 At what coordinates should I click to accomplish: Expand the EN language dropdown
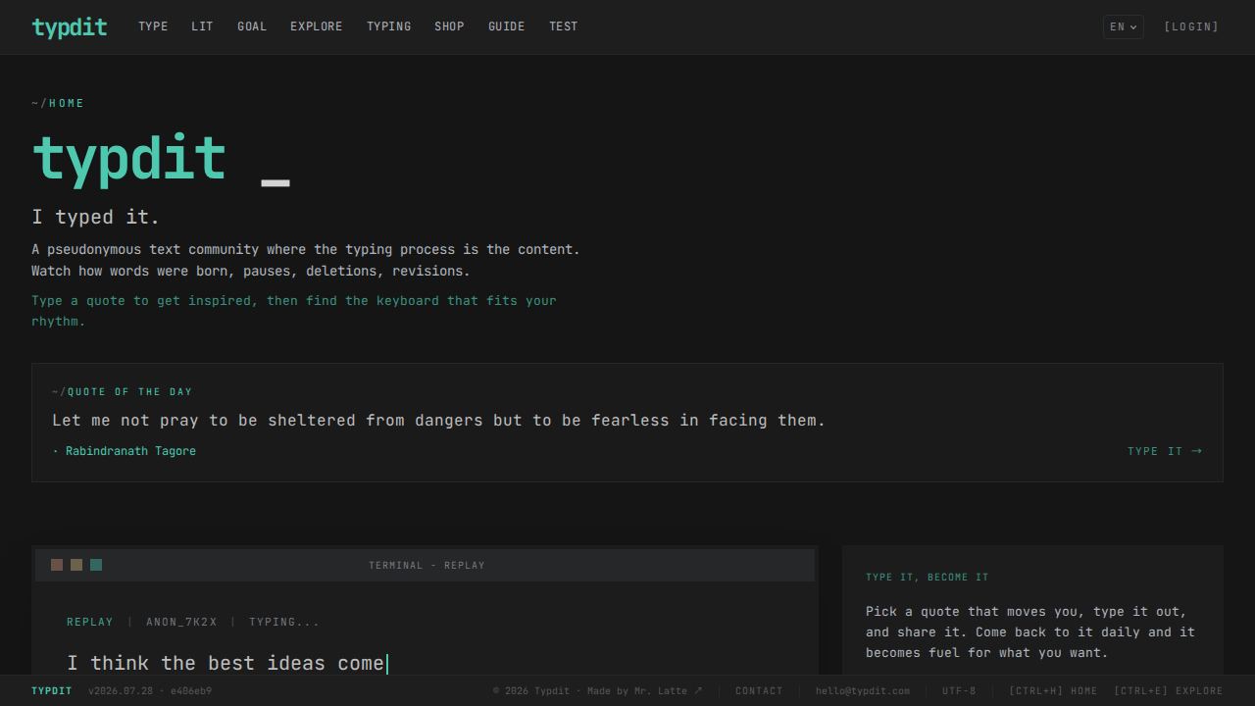pos(1124,26)
